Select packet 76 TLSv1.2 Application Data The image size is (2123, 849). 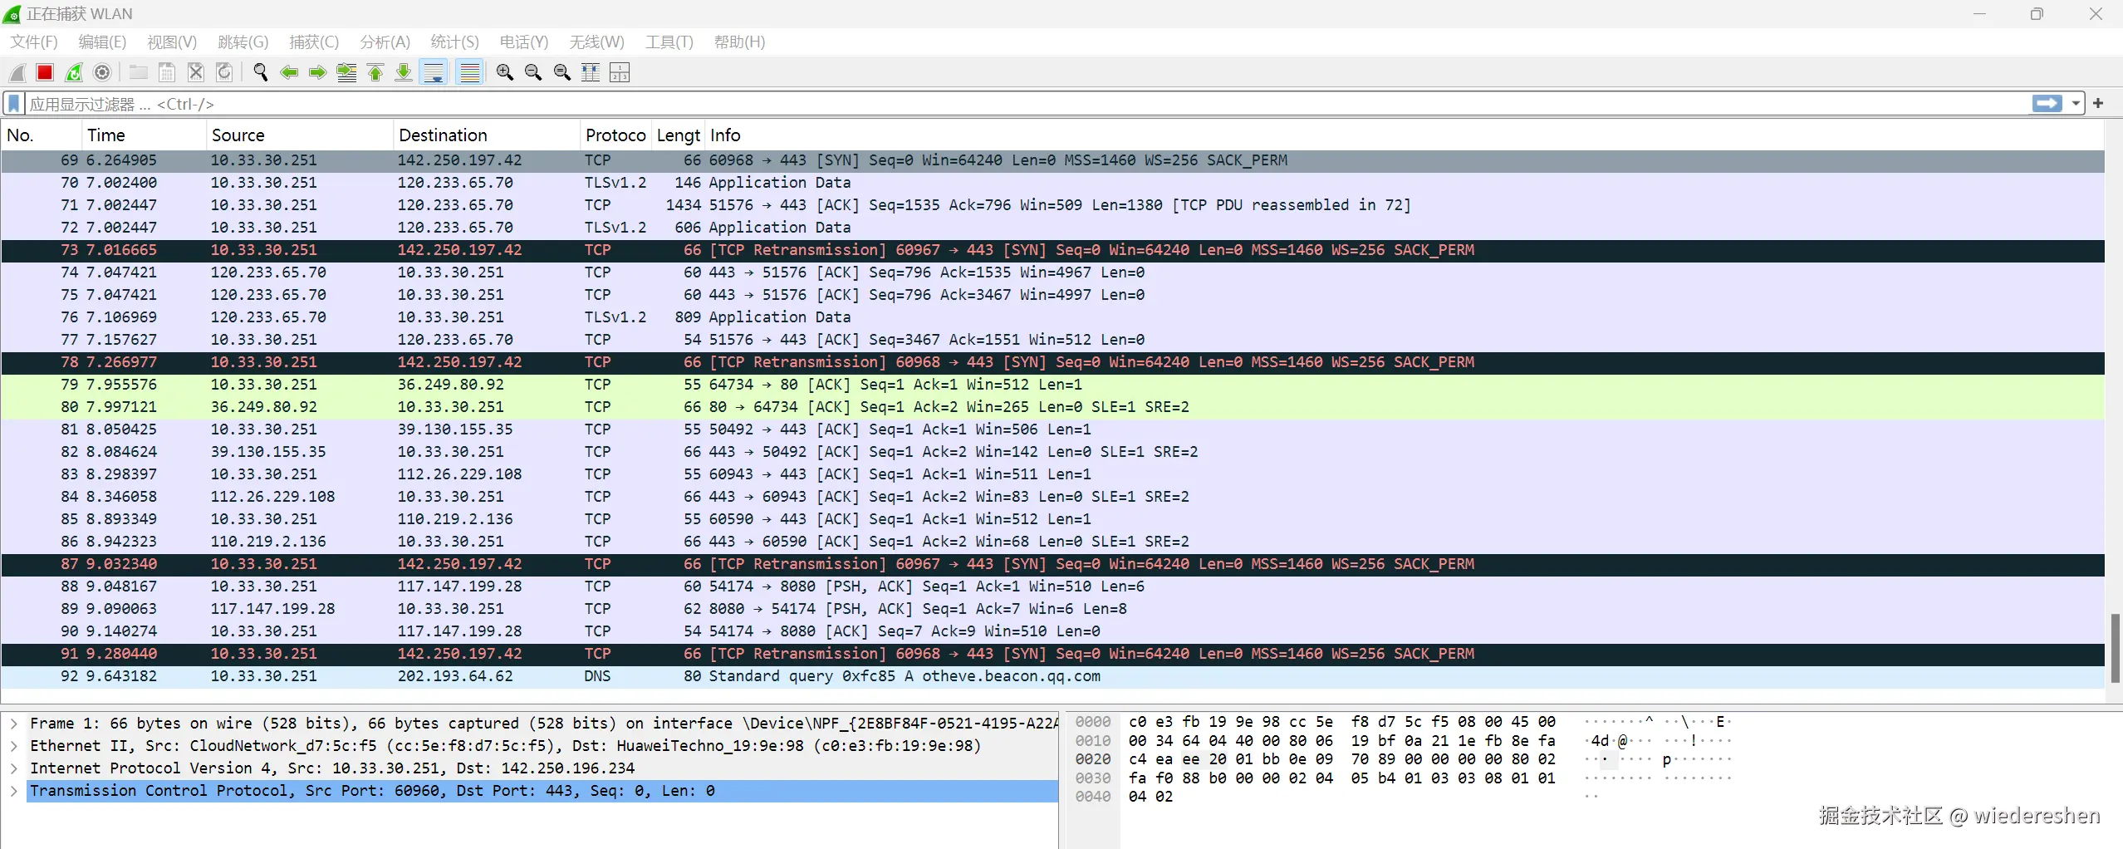point(1052,317)
